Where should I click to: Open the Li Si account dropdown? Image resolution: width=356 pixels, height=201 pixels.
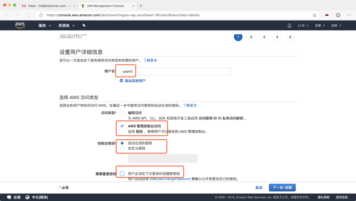click(303, 26)
